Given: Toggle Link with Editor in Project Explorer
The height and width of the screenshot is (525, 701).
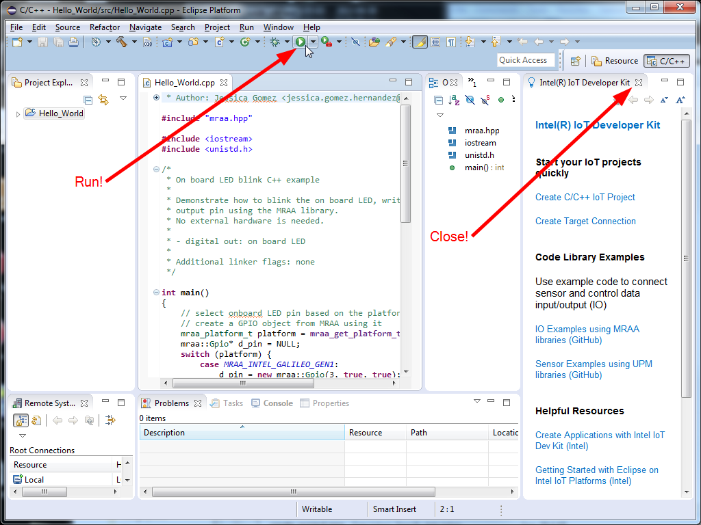Looking at the screenshot, I should coord(104,100).
